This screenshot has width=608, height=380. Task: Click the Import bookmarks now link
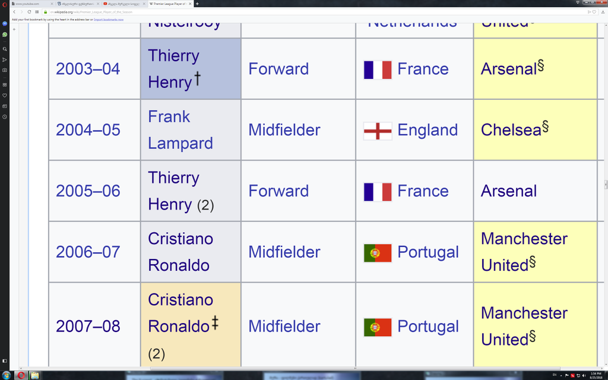pos(109,20)
